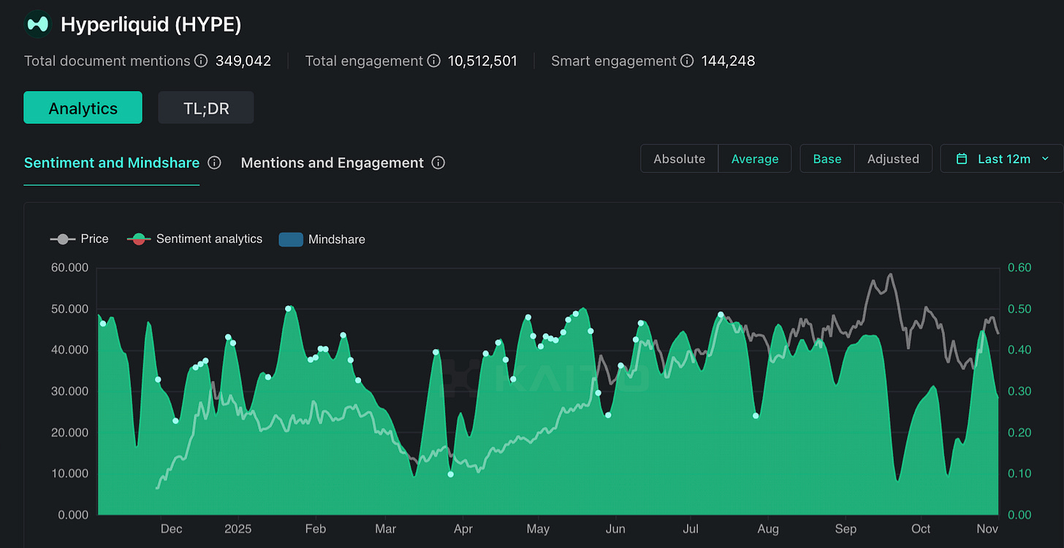Click the 349,042 mentions value

[243, 61]
